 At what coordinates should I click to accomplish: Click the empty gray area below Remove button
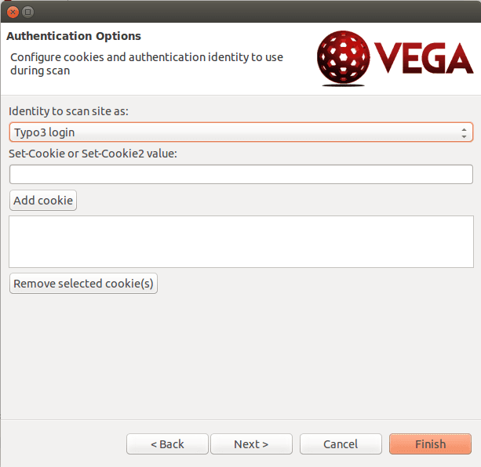pyautogui.click(x=241, y=355)
